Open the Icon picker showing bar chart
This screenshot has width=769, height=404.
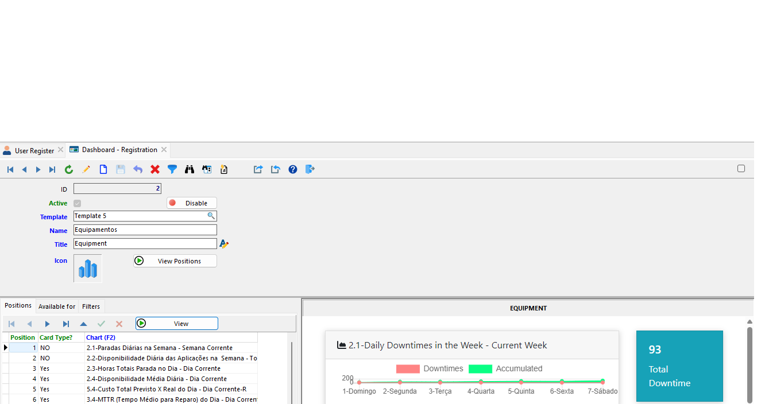(87, 268)
